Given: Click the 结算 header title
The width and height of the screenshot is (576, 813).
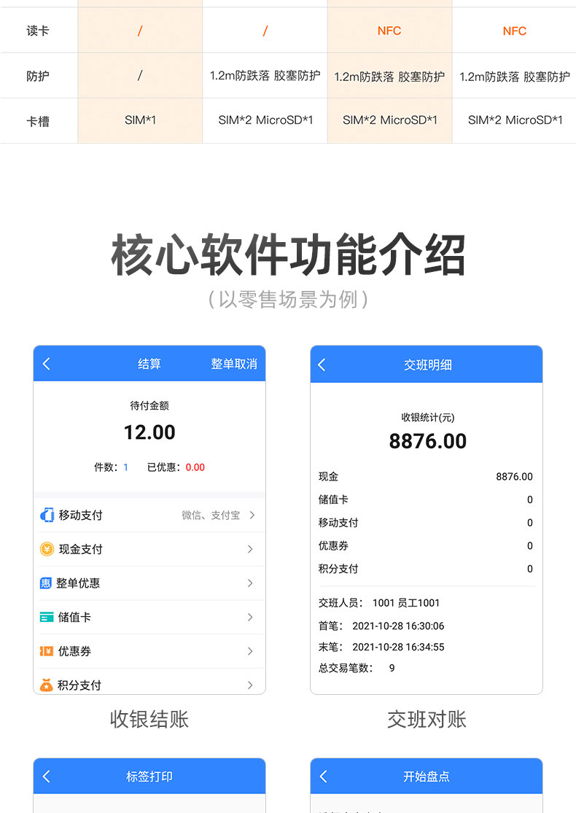Looking at the screenshot, I should (x=149, y=364).
